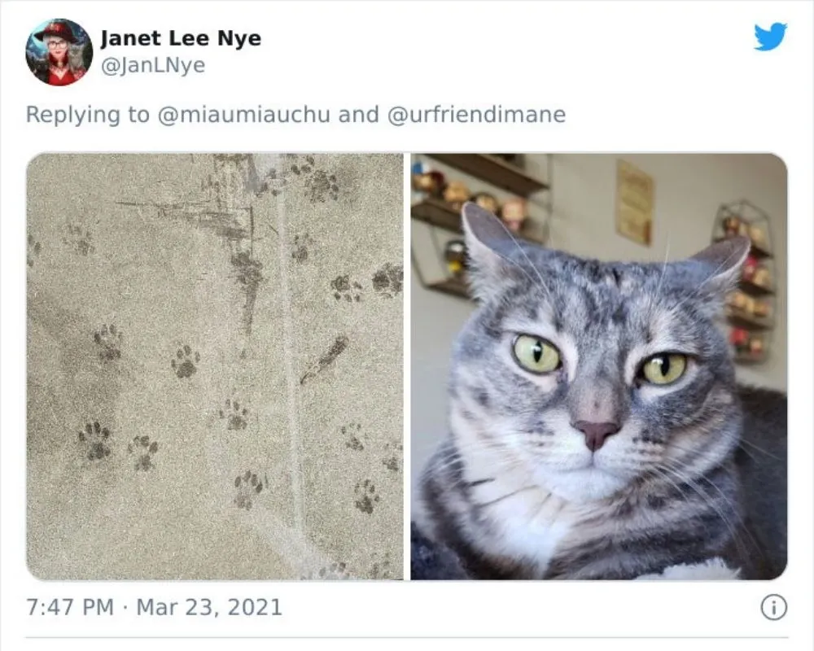
Task: Visit the @miaumiauchu mention
Action: click(x=243, y=114)
